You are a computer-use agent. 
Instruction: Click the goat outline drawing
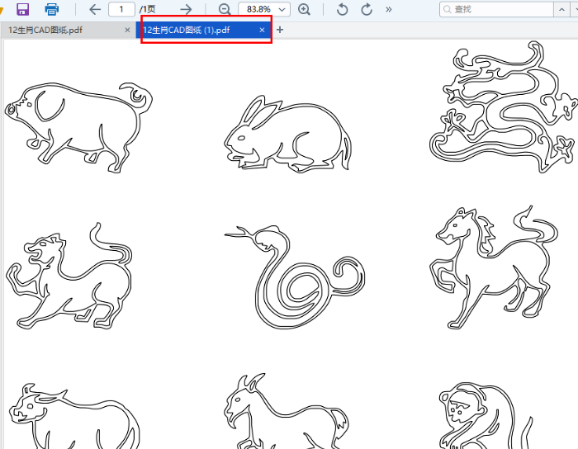[287, 411]
